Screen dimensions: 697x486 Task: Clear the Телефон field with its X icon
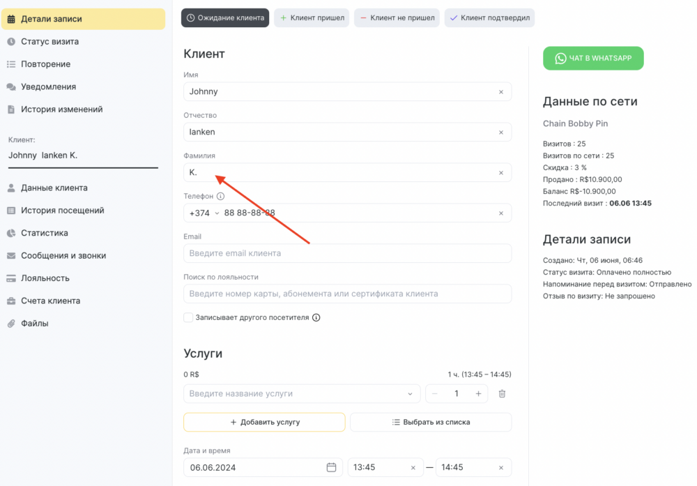501,213
